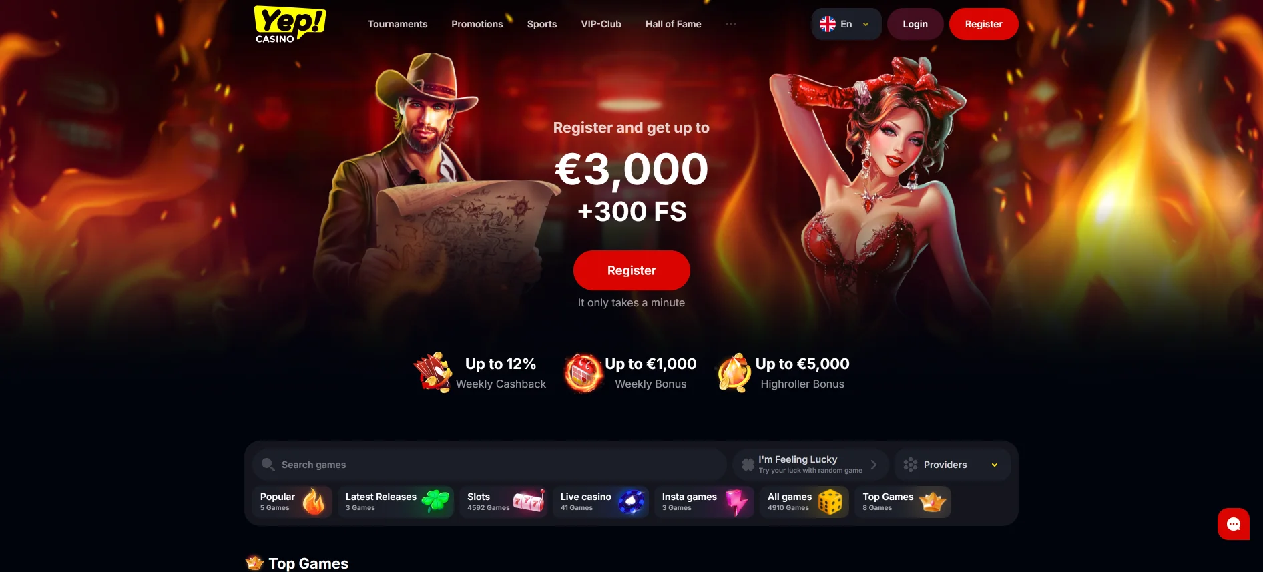Select the Slots category

click(504, 502)
